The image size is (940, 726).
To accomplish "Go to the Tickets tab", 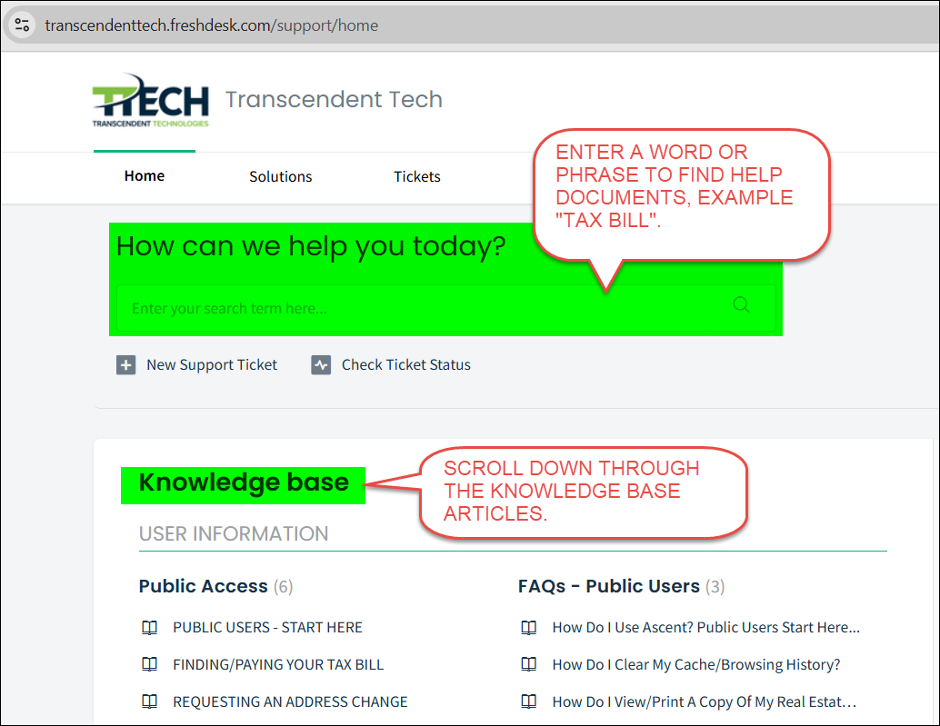I will (417, 176).
